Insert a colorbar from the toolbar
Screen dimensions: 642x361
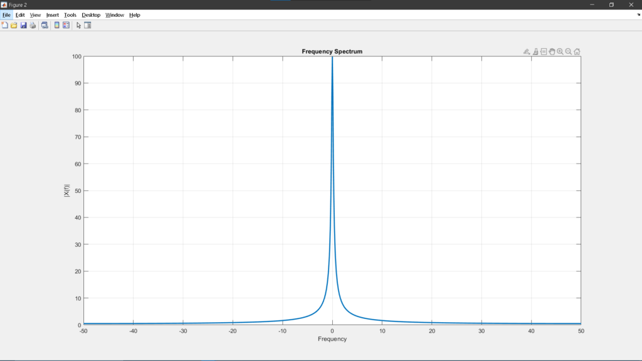(57, 25)
